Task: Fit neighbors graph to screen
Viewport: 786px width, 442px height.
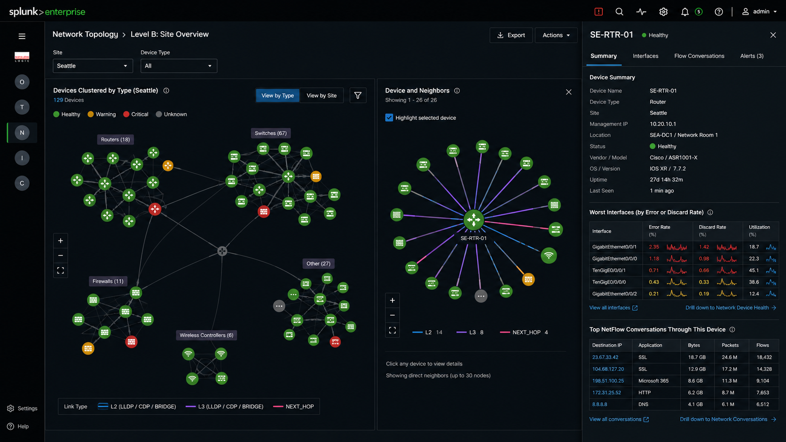Action: 393,330
